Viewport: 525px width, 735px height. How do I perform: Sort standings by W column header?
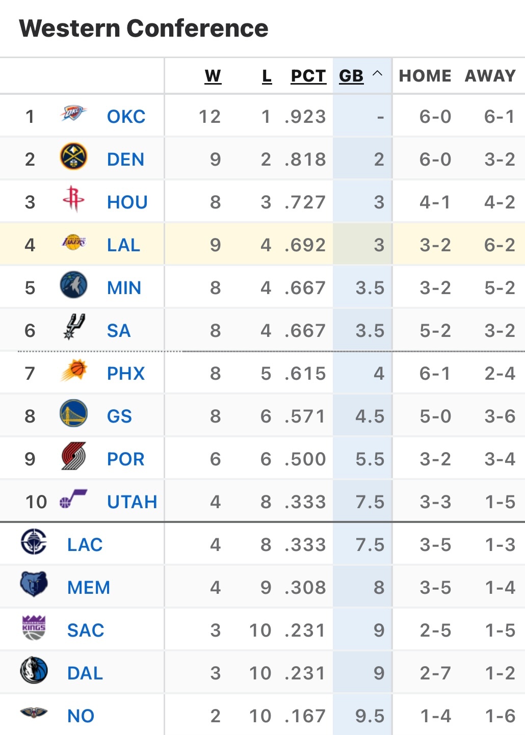pos(213,76)
